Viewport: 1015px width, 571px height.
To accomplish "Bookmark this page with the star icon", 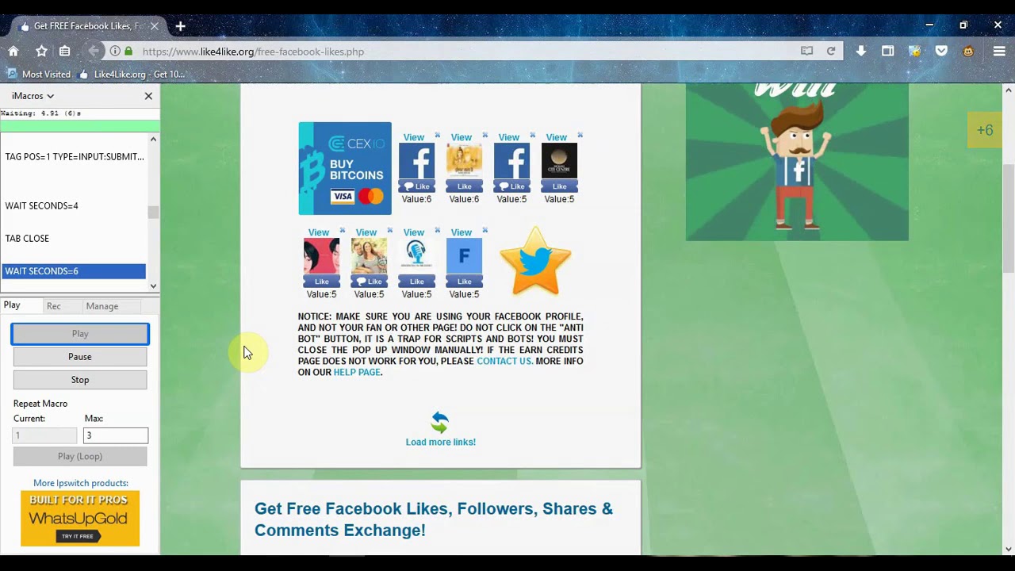I will click(x=41, y=51).
